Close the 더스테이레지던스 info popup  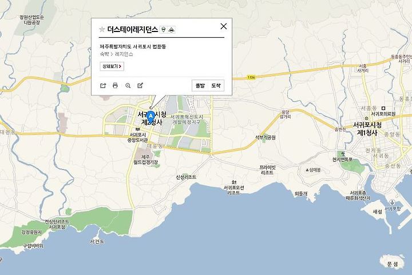224,26
